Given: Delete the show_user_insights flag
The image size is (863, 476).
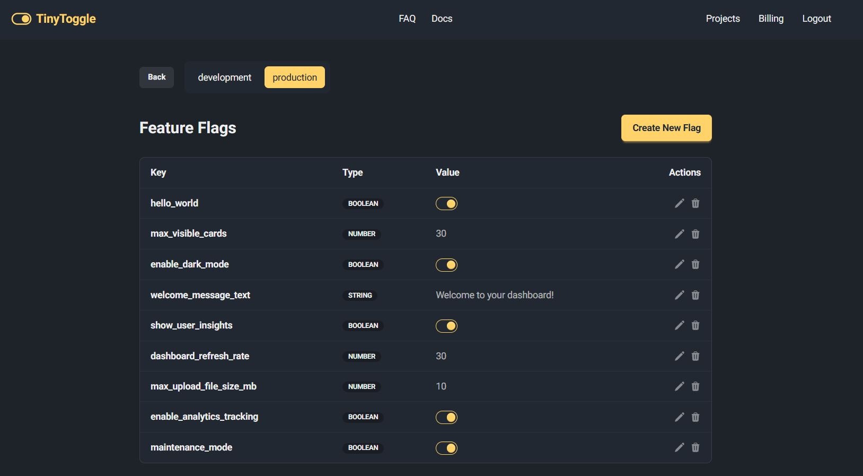Looking at the screenshot, I should tap(695, 325).
